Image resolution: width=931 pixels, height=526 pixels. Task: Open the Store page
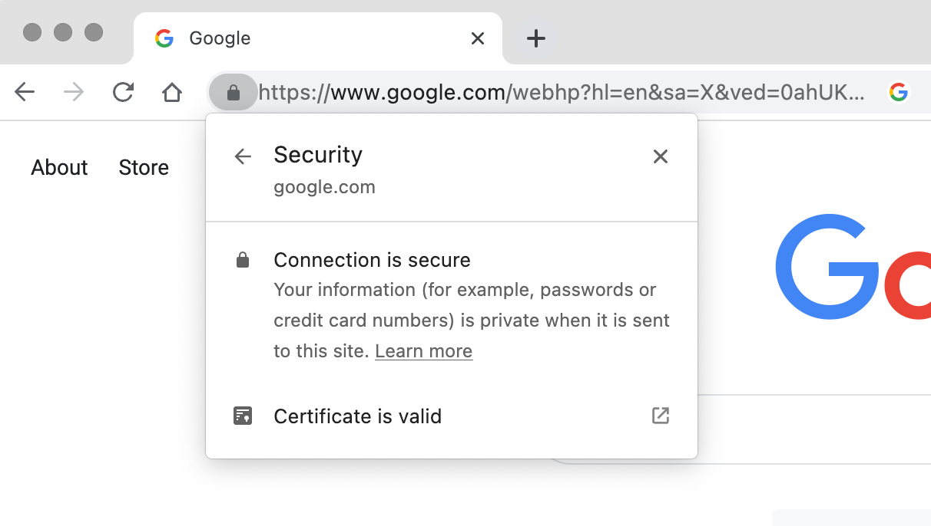point(144,167)
